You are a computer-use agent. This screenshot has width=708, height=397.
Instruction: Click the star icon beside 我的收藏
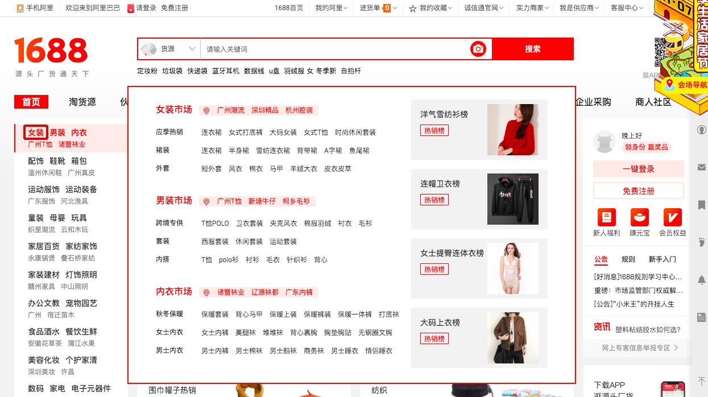(413, 9)
